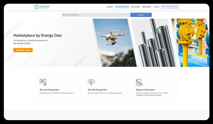Click the Buy speech-bubble cursor icon

[43, 82]
